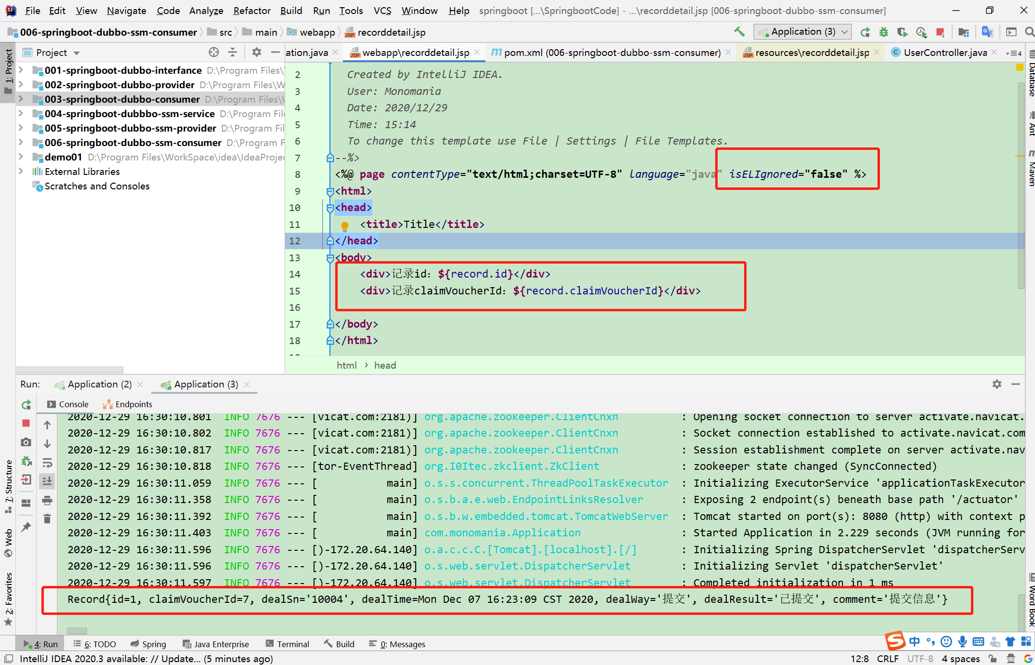
Task: Rerun Application in the Run panel sidebar
Action: tap(26, 405)
